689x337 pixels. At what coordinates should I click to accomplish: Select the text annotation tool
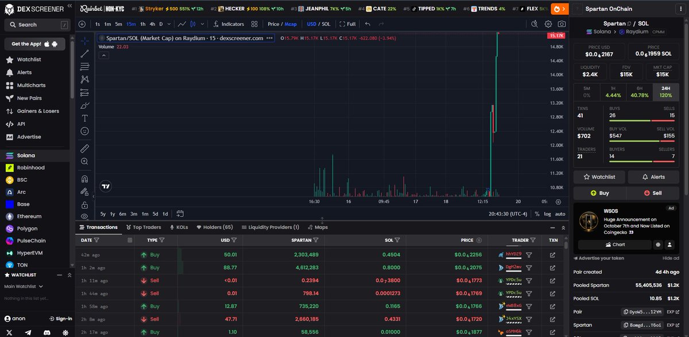pyautogui.click(x=84, y=118)
